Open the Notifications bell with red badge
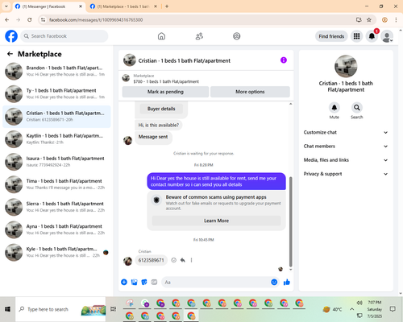This screenshot has height=322, width=403. [x=372, y=36]
